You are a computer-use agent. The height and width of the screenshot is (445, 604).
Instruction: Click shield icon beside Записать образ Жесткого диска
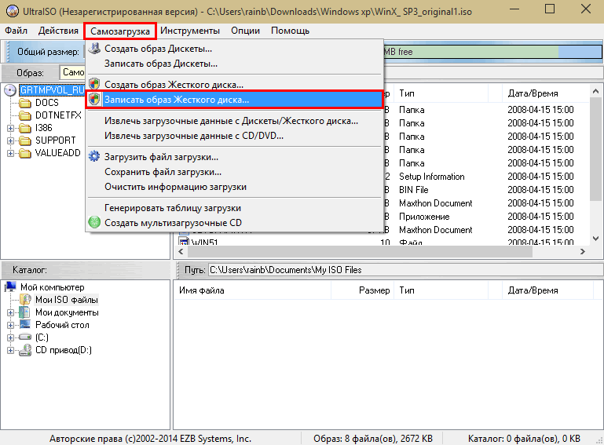point(94,99)
